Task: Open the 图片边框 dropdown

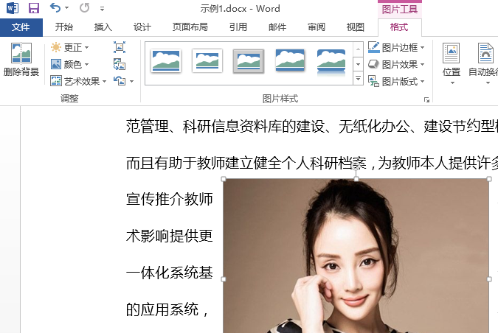Action: pos(396,48)
